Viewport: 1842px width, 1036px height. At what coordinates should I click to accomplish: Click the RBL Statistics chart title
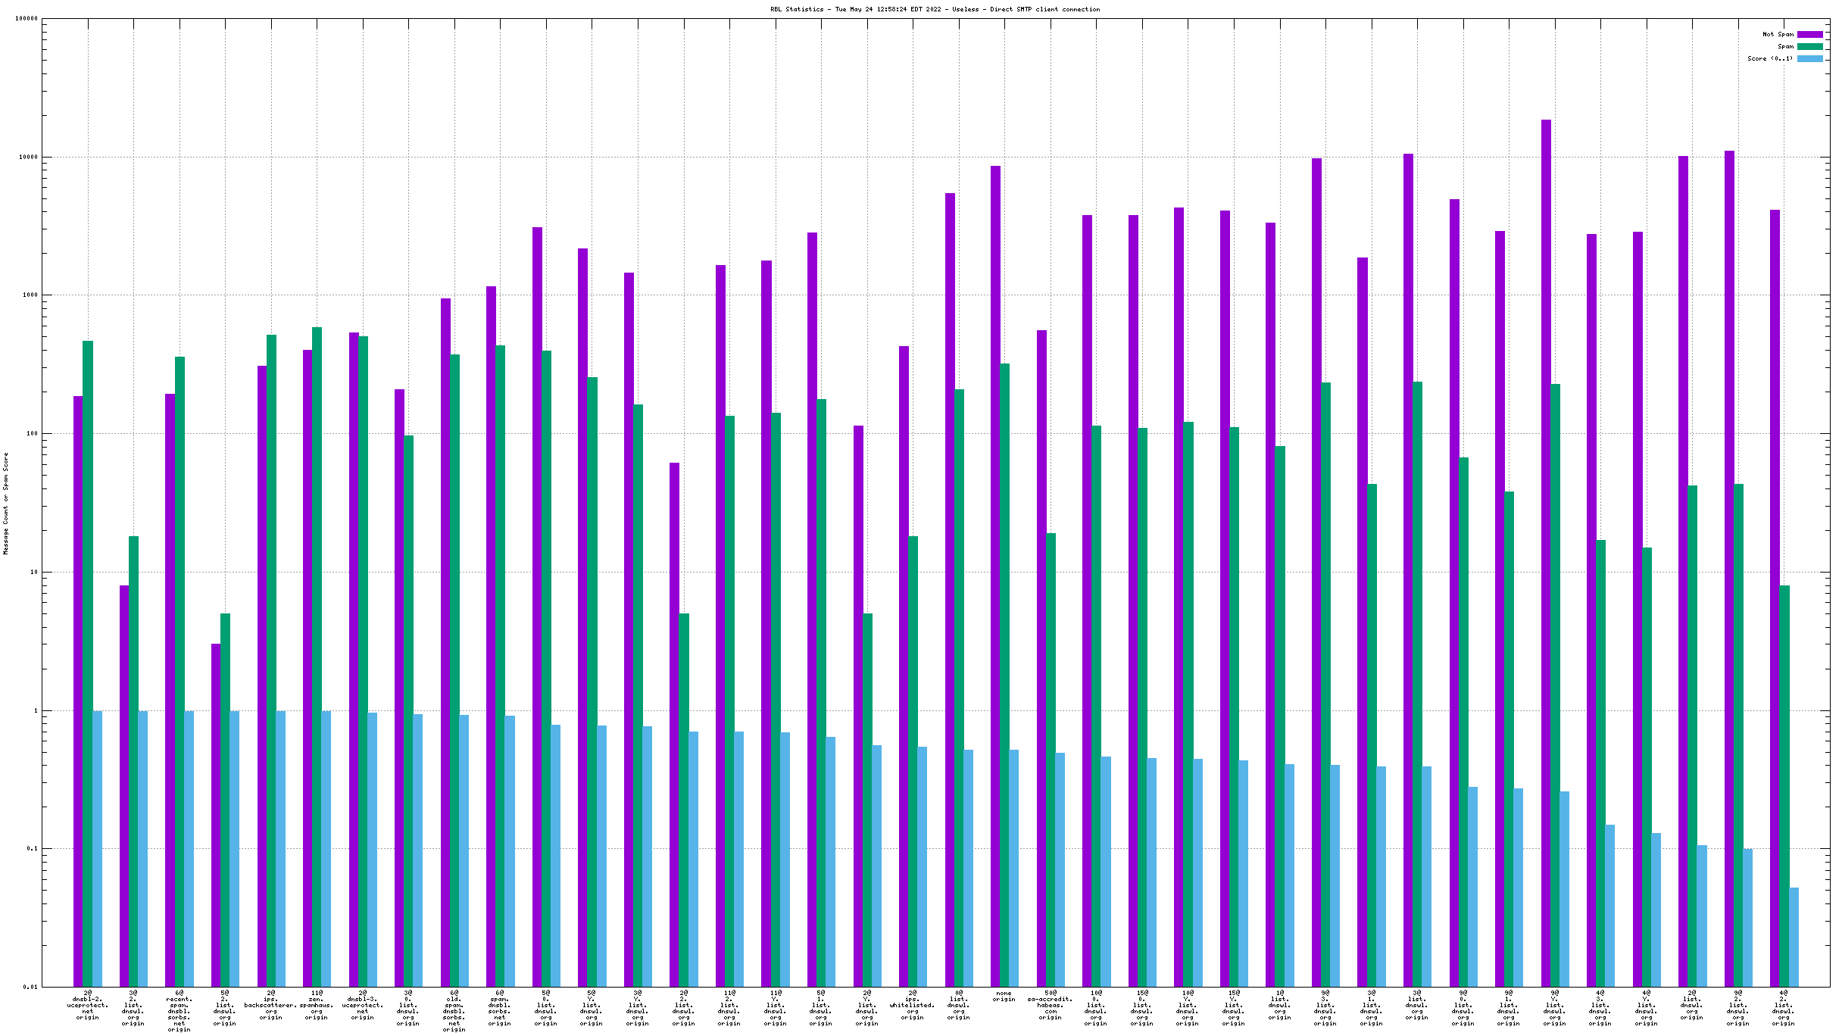(x=935, y=9)
